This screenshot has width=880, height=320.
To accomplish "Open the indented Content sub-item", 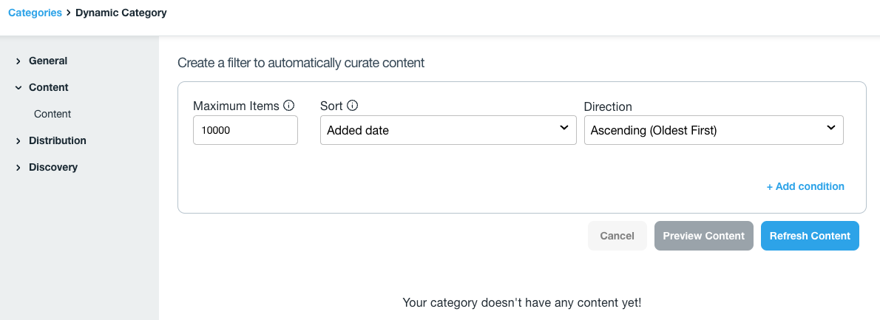I will coord(53,114).
